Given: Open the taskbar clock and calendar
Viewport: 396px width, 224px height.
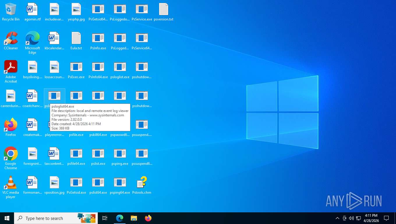Looking at the screenshot, I should tap(371, 218).
